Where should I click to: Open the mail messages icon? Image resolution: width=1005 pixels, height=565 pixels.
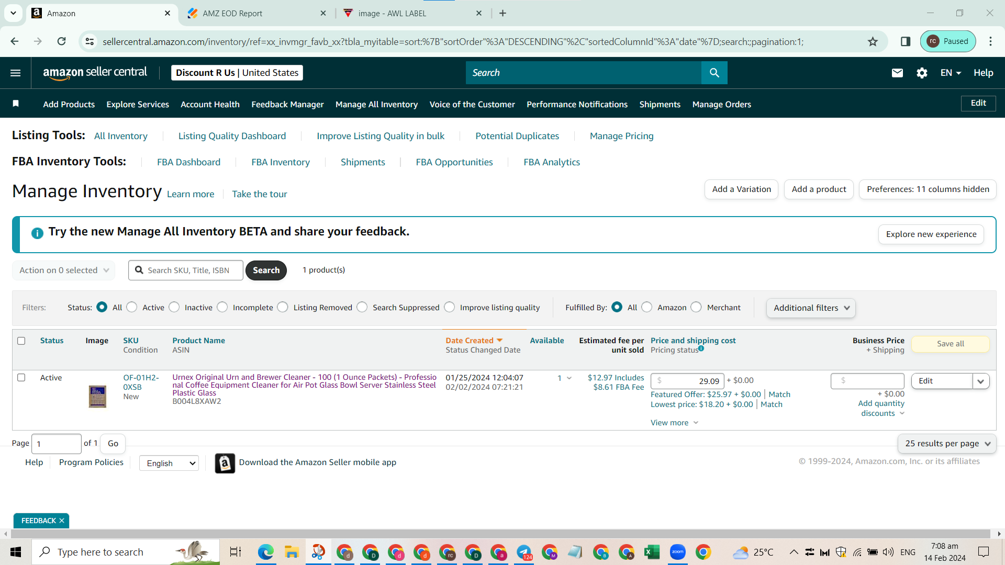[x=897, y=73]
